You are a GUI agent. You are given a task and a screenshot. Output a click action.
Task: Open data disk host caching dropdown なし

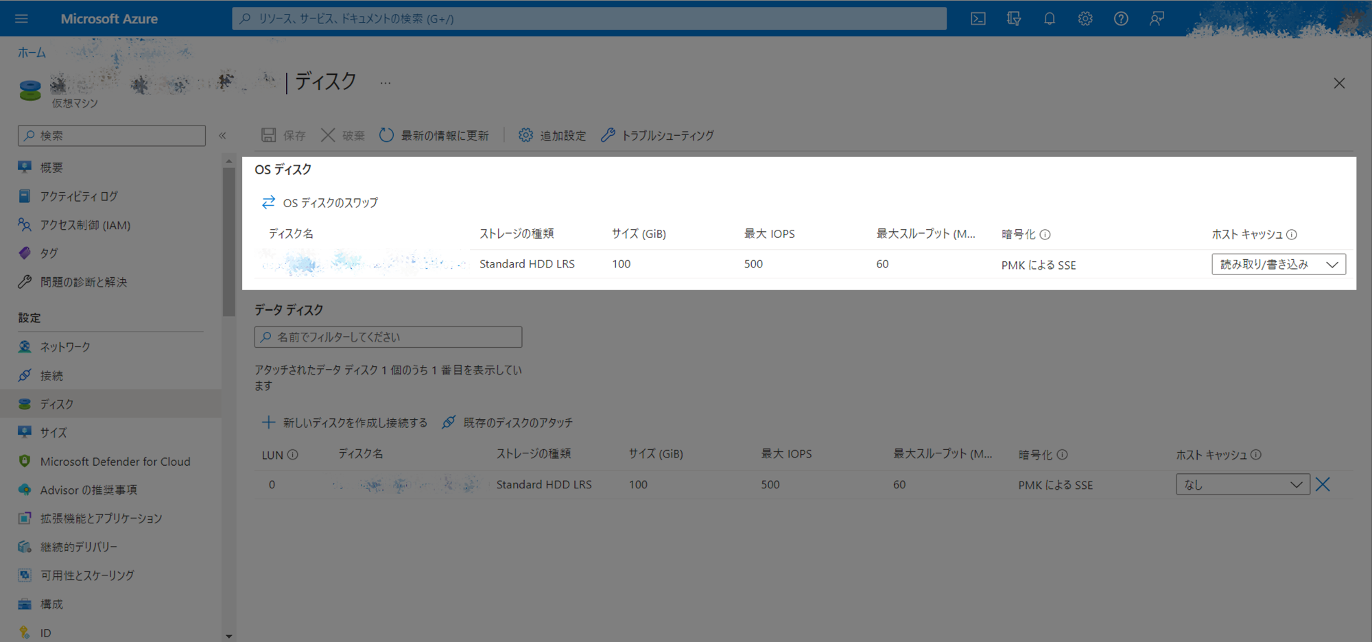(1242, 484)
